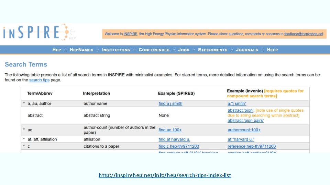This screenshot has height=185, width=330.
Task: Click 'abstract string' interpretation cell
Action: pyautogui.click(x=97, y=115)
